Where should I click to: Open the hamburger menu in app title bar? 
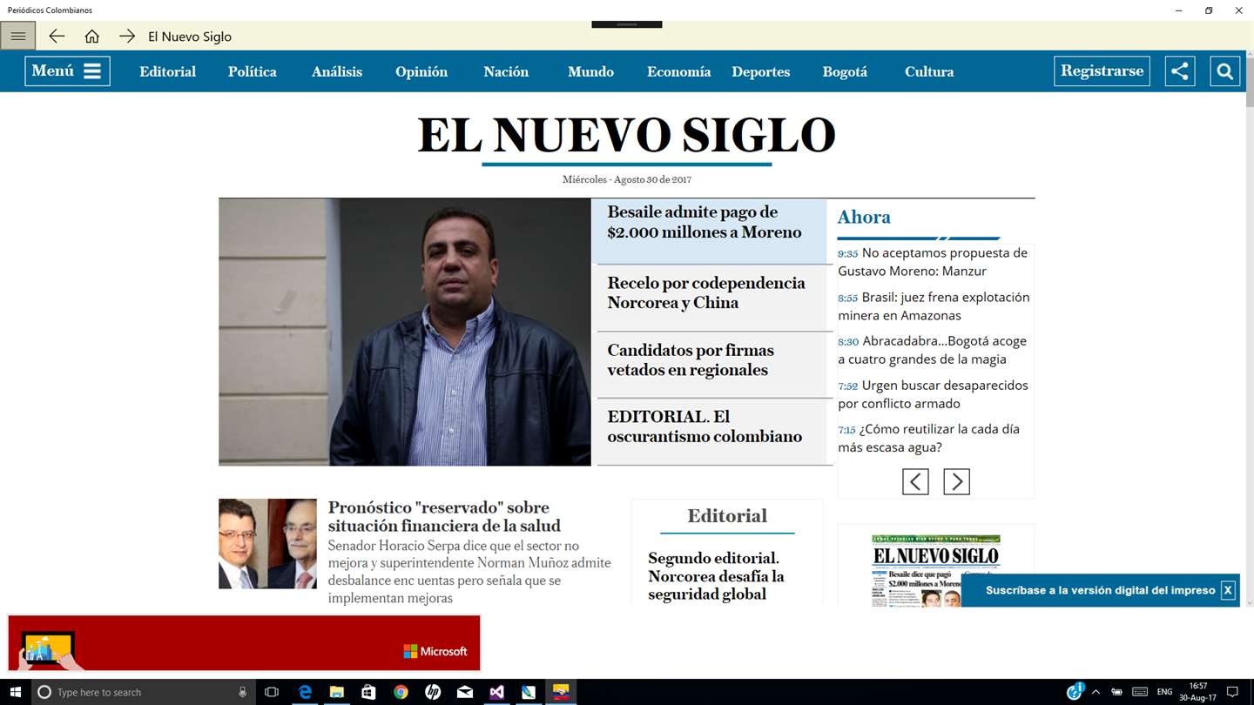18,36
